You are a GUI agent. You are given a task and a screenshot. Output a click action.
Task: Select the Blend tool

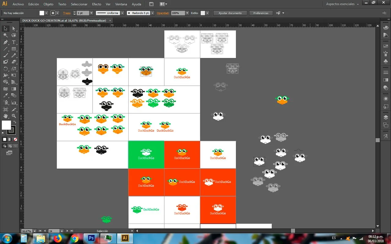point(14,96)
